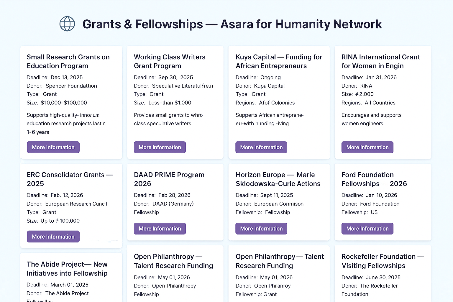The height and width of the screenshot is (302, 453).
Task: Click the Grants & Fellowships page heading
Action: (x=232, y=24)
